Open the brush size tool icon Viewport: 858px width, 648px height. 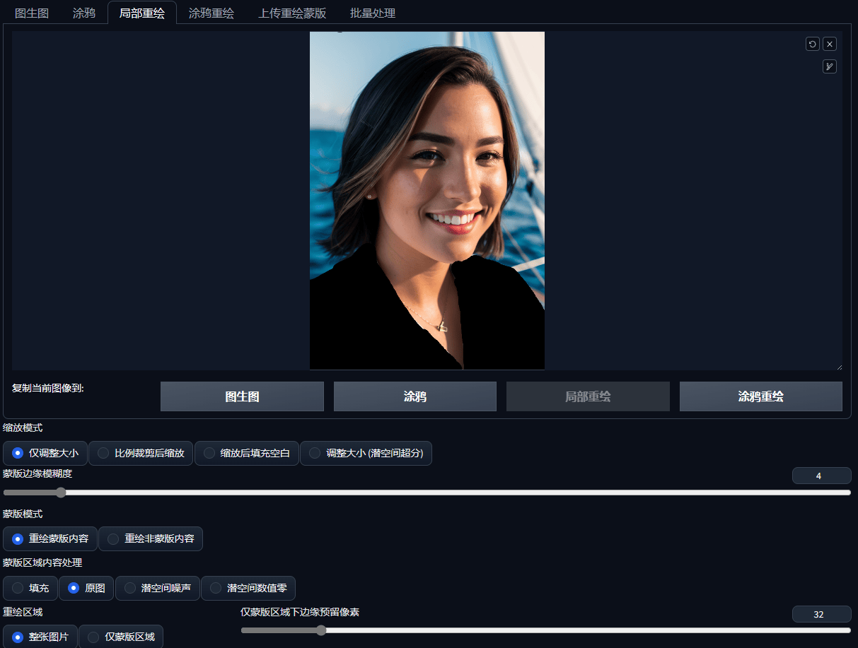[830, 66]
